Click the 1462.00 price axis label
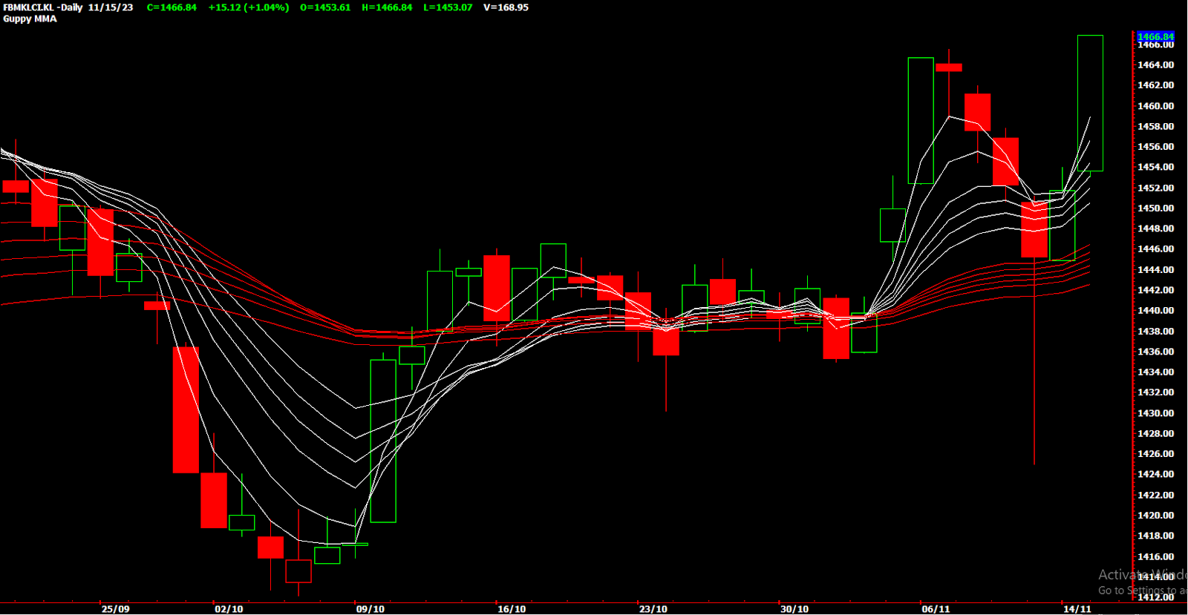This screenshot has height=615, width=1188. pos(1156,85)
